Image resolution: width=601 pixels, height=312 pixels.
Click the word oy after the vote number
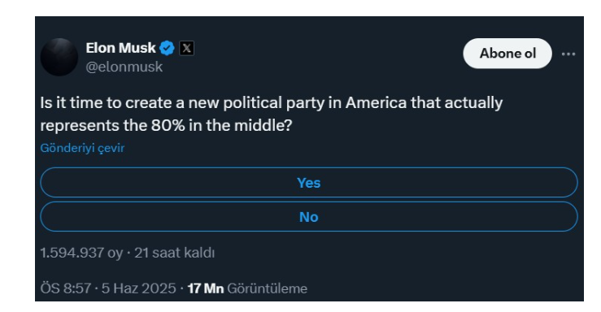click(115, 253)
